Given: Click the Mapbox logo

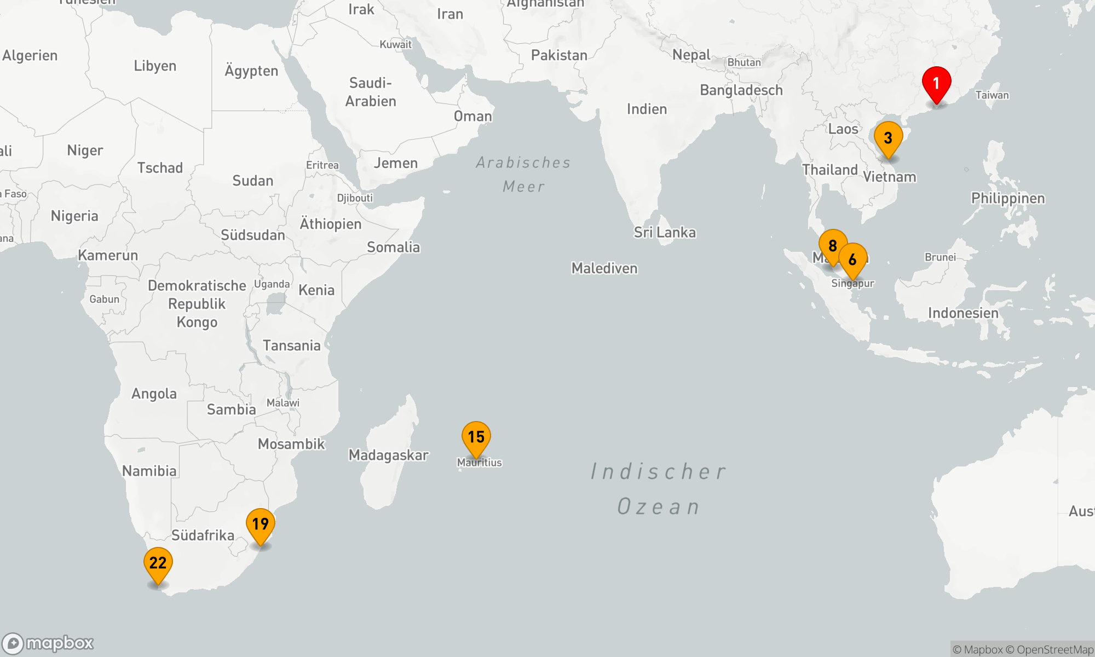Looking at the screenshot, I should click(x=48, y=643).
